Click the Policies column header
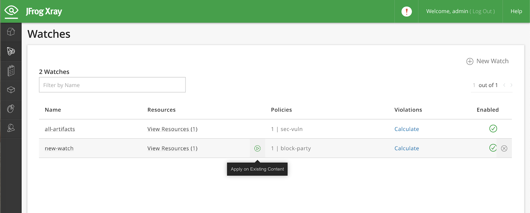 (282, 110)
